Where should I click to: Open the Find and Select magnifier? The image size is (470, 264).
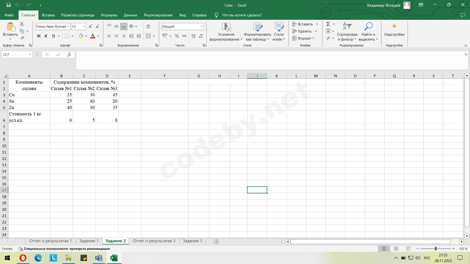point(368,27)
